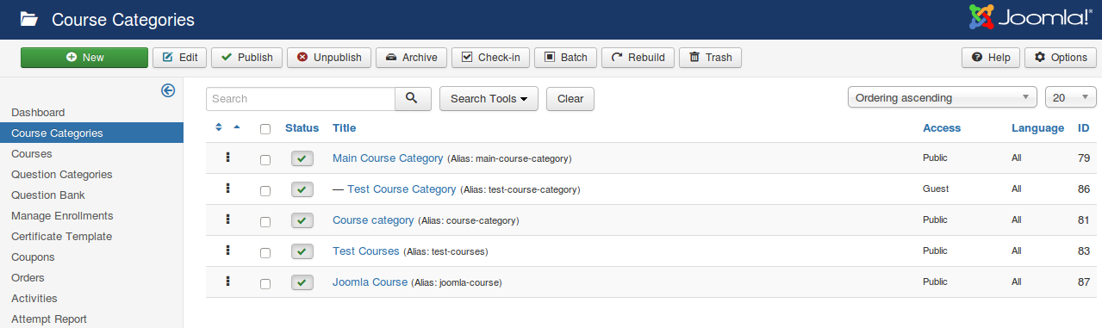
Task: Check the Joomla Course row checkbox
Action: 265,284
